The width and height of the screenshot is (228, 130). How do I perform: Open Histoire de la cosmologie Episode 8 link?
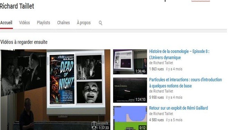179,54
